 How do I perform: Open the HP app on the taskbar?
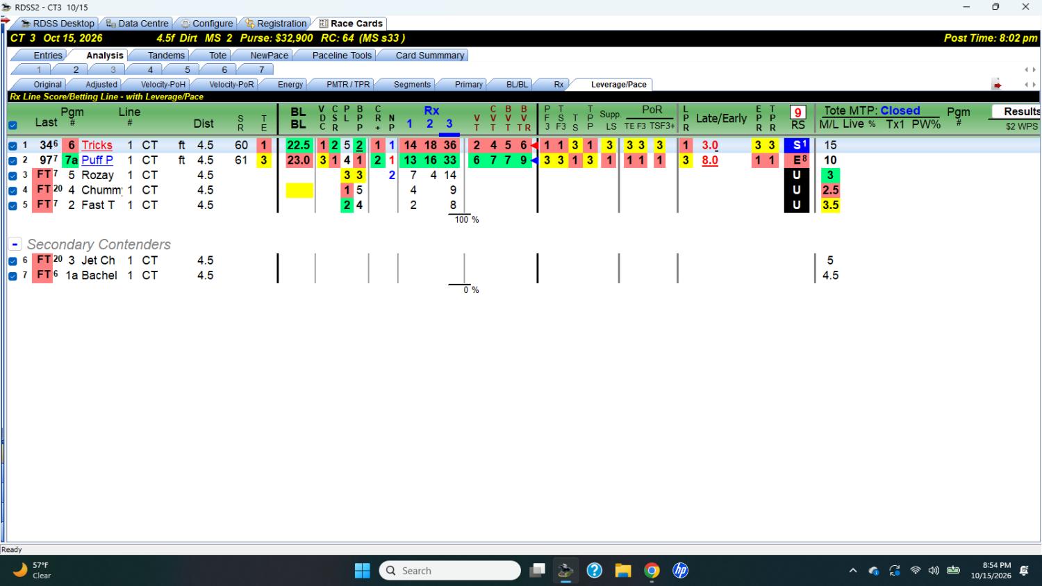pyautogui.click(x=680, y=571)
